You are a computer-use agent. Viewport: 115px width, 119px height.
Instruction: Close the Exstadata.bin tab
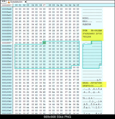click(25, 2)
